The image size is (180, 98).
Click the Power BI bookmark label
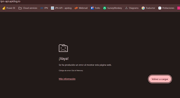(x=11, y=8)
